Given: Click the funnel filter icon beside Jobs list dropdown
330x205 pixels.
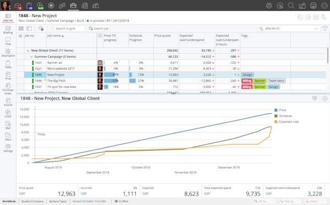Looking at the screenshot, I should [325, 29].
